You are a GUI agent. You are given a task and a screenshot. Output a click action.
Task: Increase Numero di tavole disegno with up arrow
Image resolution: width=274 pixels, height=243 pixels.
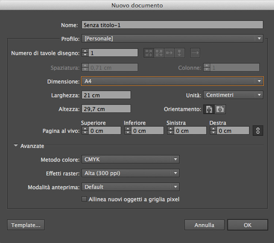click(x=85, y=51)
